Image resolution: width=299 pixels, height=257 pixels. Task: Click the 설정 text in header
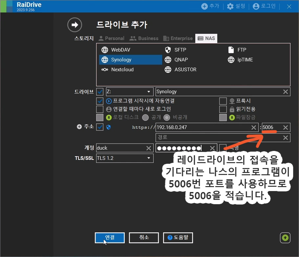point(240,6)
